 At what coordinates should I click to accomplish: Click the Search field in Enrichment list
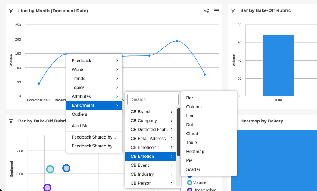coord(153,99)
